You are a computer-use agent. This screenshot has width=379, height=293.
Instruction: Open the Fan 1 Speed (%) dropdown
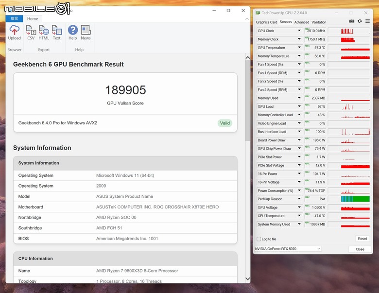[x=299, y=64]
